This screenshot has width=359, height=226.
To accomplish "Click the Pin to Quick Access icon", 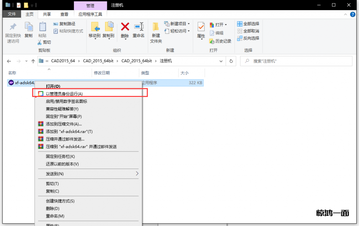I will (13, 27).
